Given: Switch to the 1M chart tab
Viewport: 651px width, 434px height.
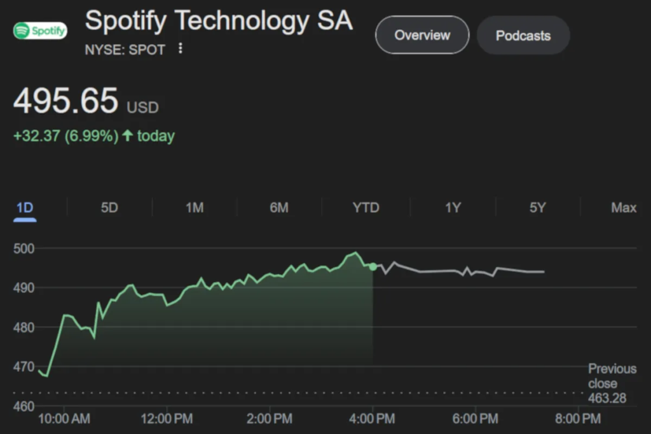Looking at the screenshot, I should pyautogui.click(x=195, y=208).
